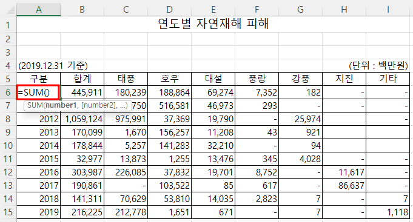Click the '기타' header cell
413x222 pixels.
pyautogui.click(x=388, y=79)
